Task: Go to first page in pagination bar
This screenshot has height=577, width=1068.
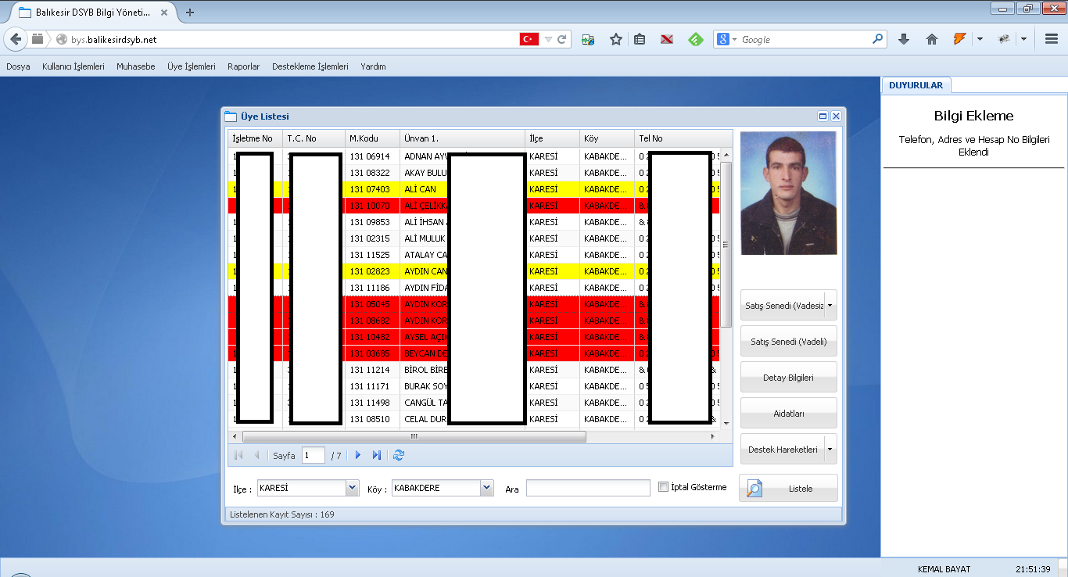Action: 238,455
